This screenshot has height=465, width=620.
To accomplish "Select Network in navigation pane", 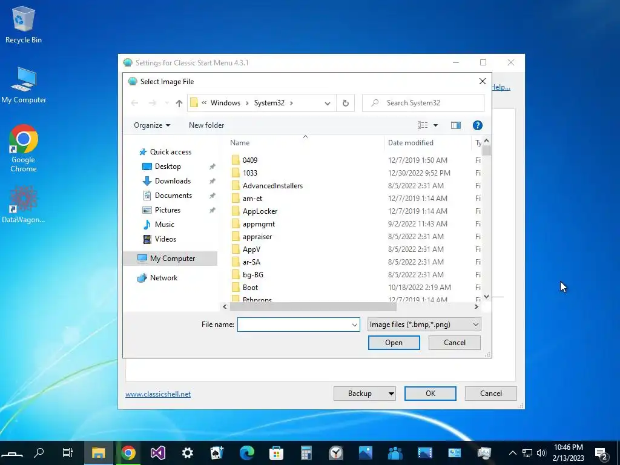I will (163, 278).
